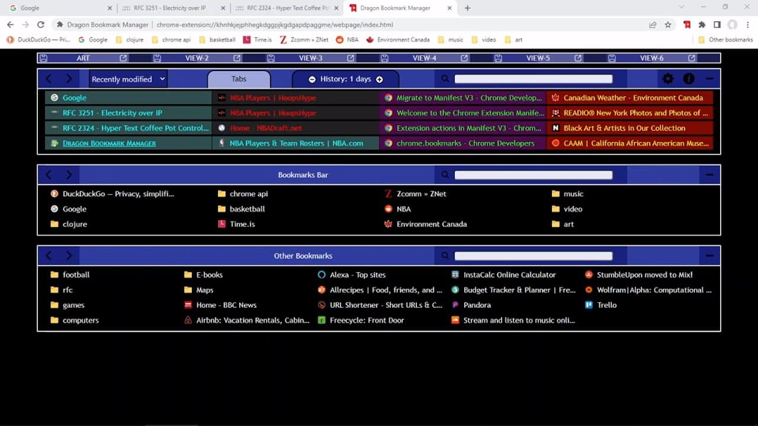The height and width of the screenshot is (426, 758).
Task: Decrease history days with minus button
Action: pos(312,79)
